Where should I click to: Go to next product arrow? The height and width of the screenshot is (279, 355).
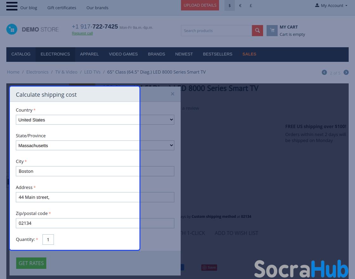click(x=346, y=73)
